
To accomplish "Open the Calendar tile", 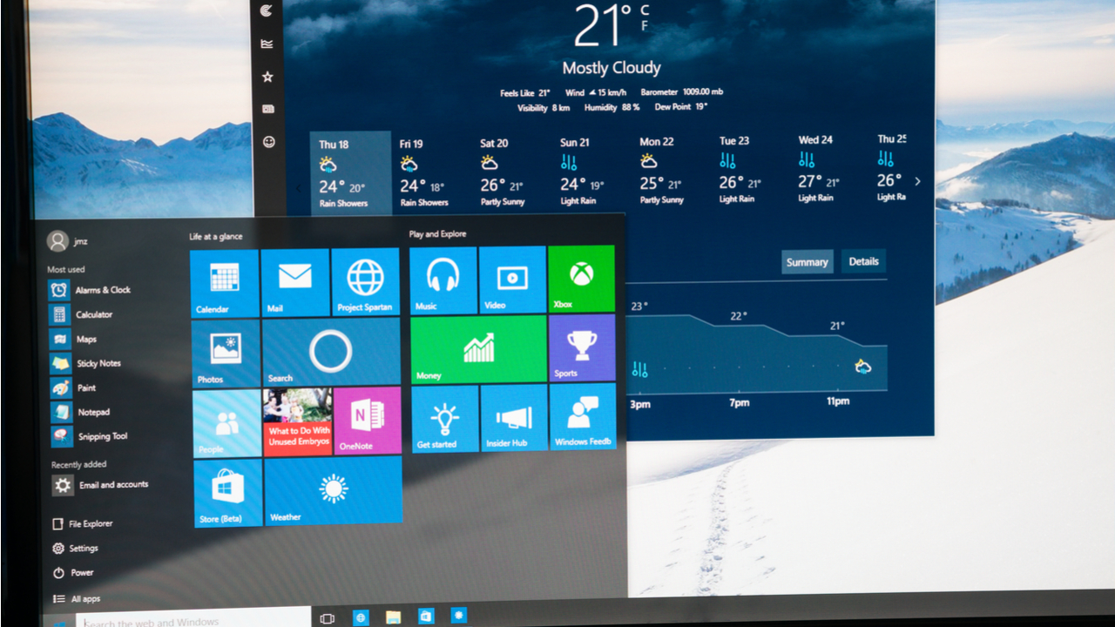I will [x=224, y=283].
